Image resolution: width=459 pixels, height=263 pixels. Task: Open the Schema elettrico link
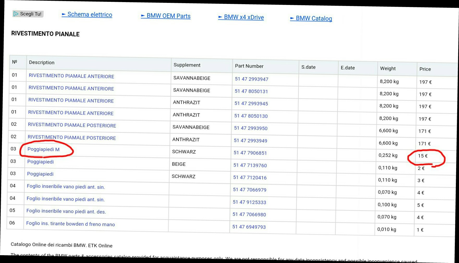(x=87, y=15)
